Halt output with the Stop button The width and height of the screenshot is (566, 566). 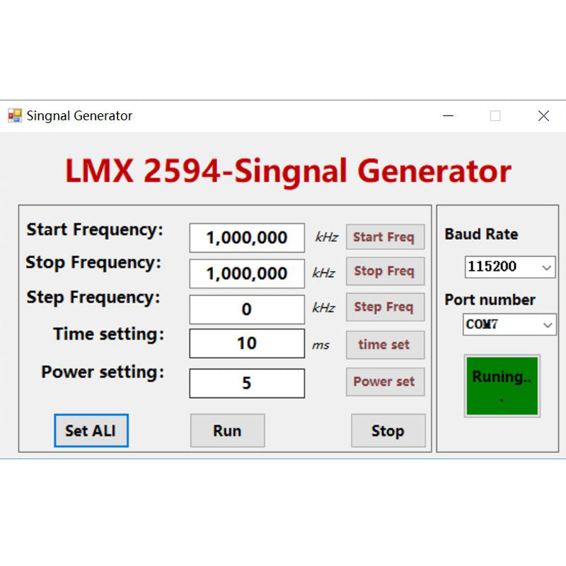pos(388,431)
